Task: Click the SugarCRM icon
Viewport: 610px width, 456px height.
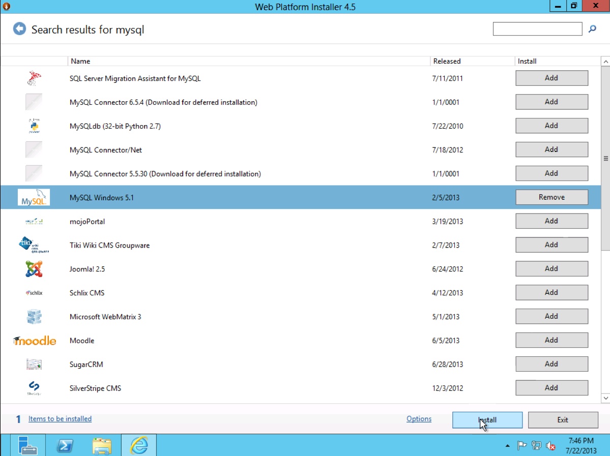Action: [x=34, y=364]
